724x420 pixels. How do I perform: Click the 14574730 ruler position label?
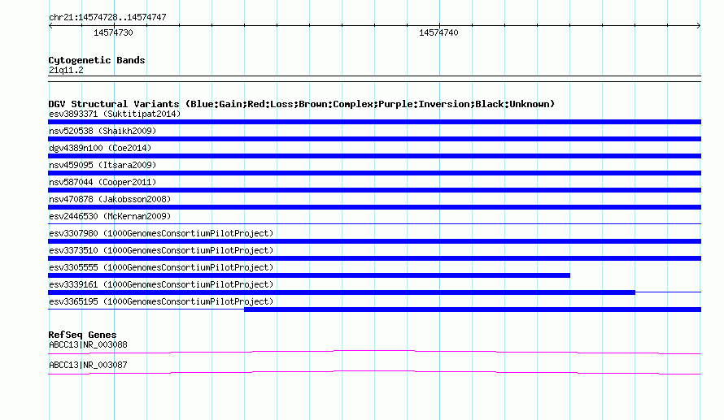coord(113,32)
